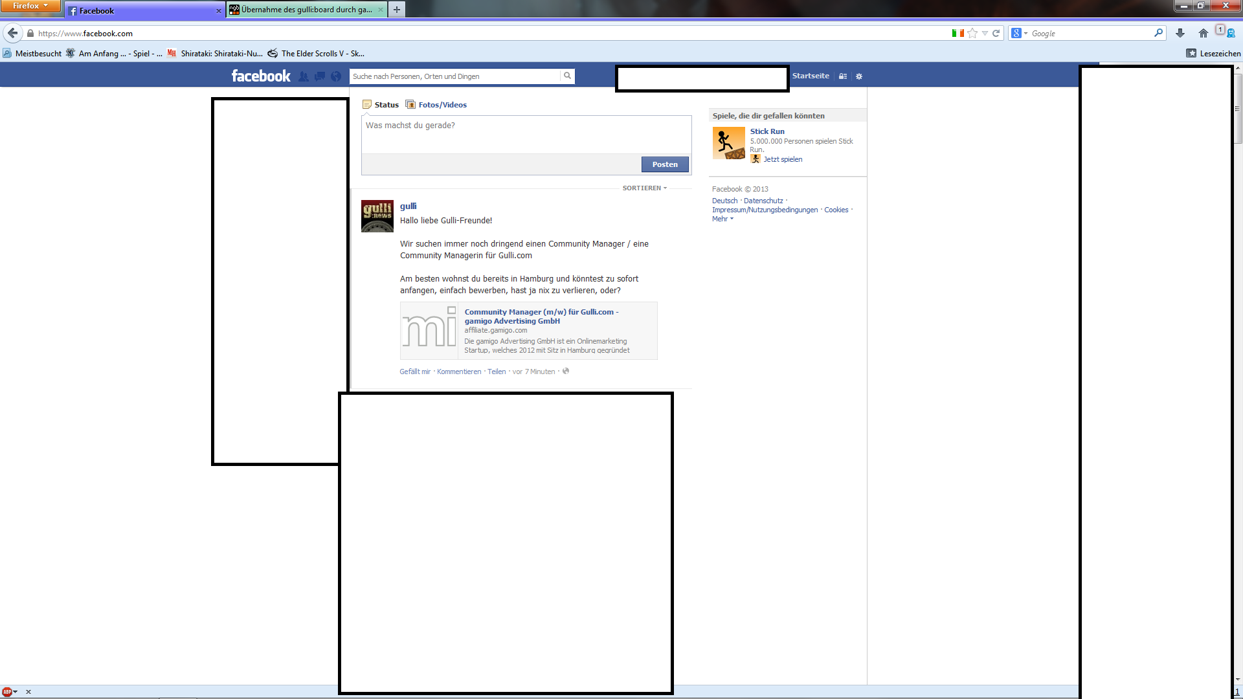Open the Firefox downloads arrow icon

coord(1180,33)
